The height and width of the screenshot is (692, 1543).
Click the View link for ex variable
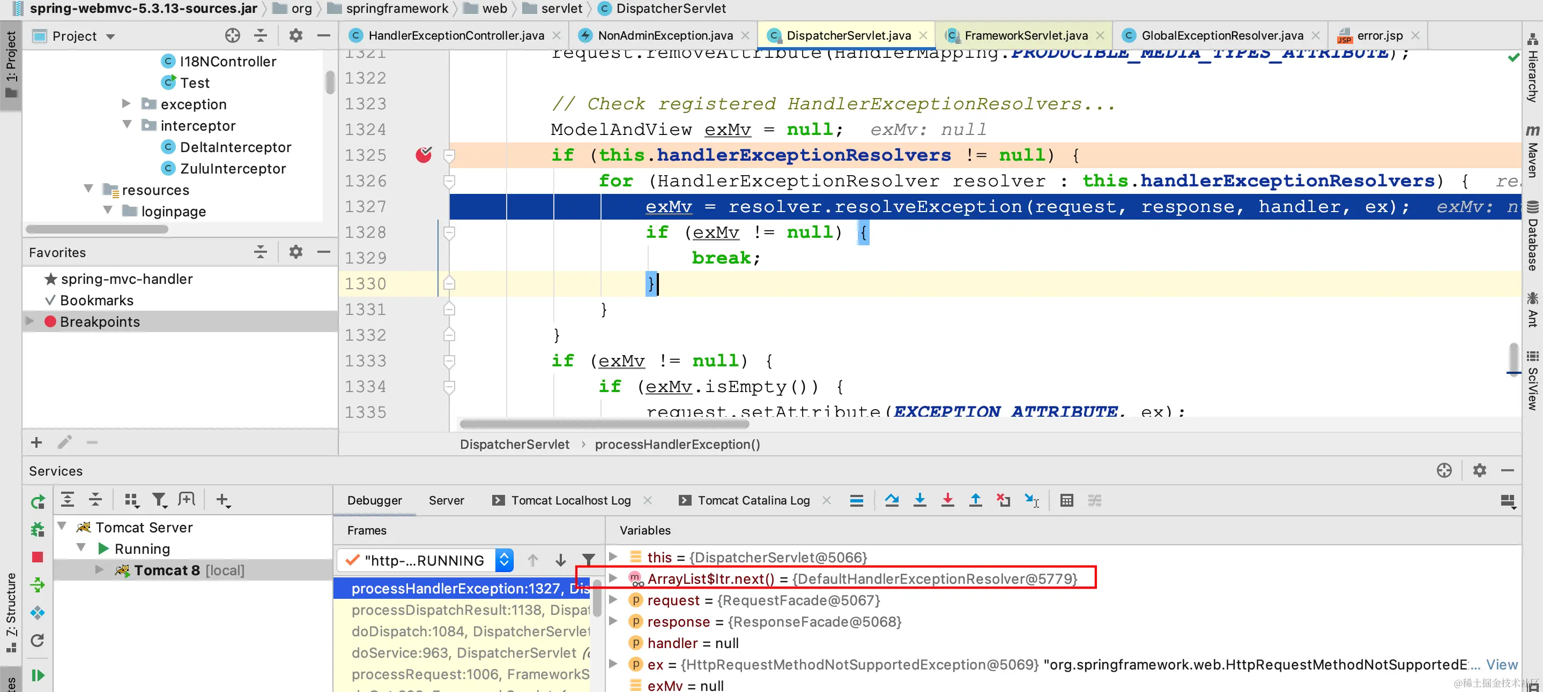(1501, 665)
